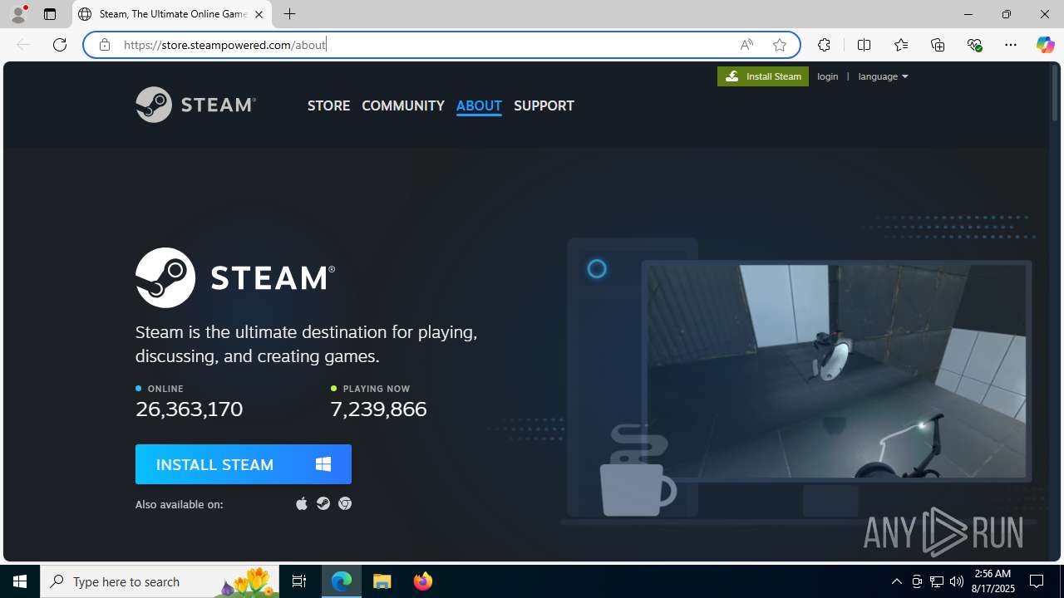Open network settings in the tray

click(x=937, y=581)
